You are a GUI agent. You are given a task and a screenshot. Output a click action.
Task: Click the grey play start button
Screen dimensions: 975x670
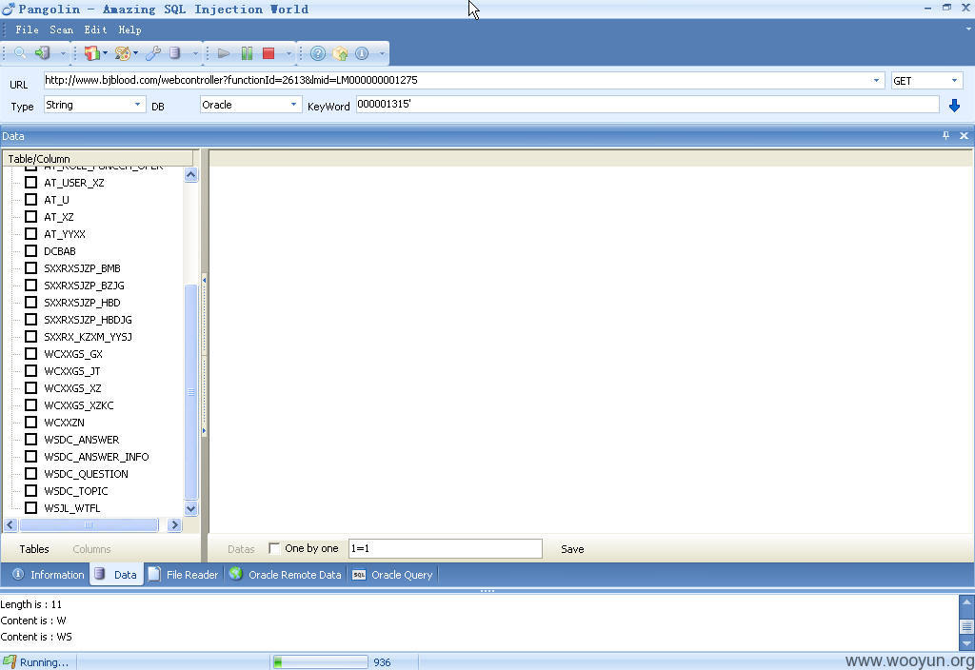[x=224, y=53]
